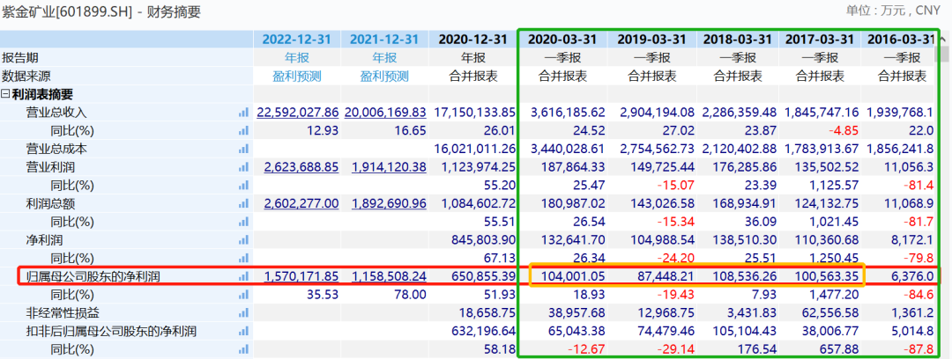952x359 pixels.
Task: Click the 年报 link under 2022-12-31
Action: pos(298,58)
